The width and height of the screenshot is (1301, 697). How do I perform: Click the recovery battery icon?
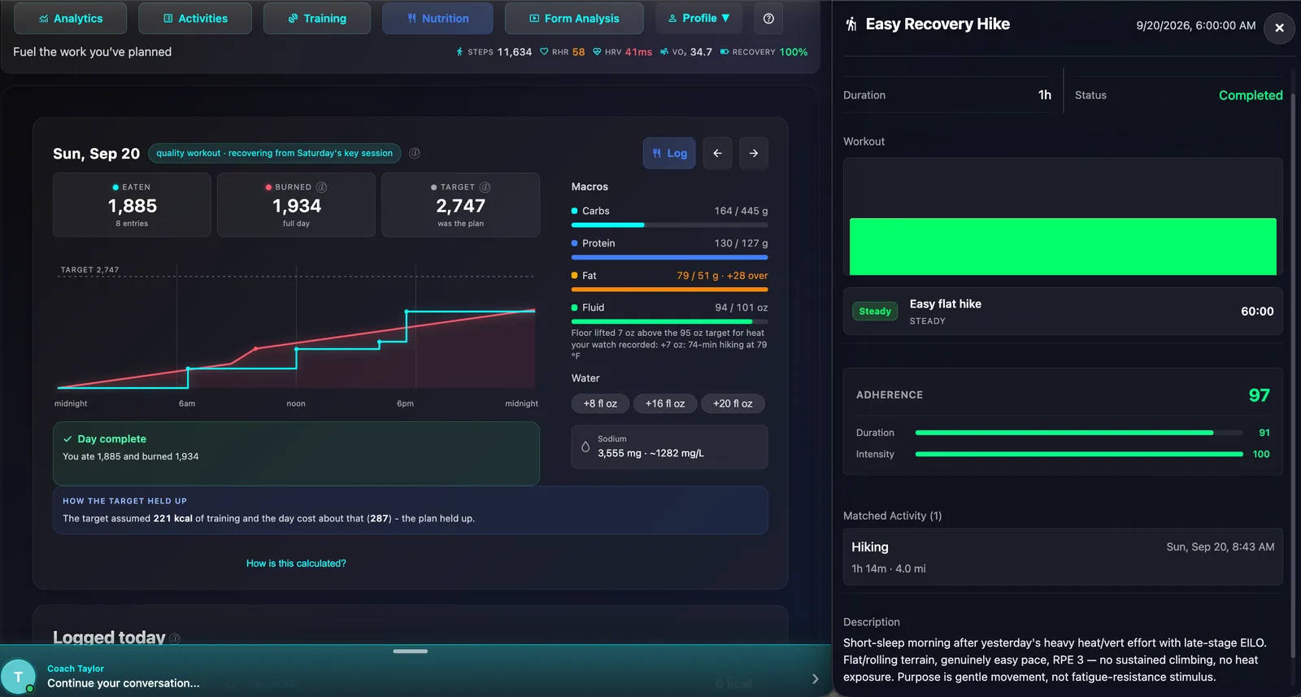tap(724, 52)
